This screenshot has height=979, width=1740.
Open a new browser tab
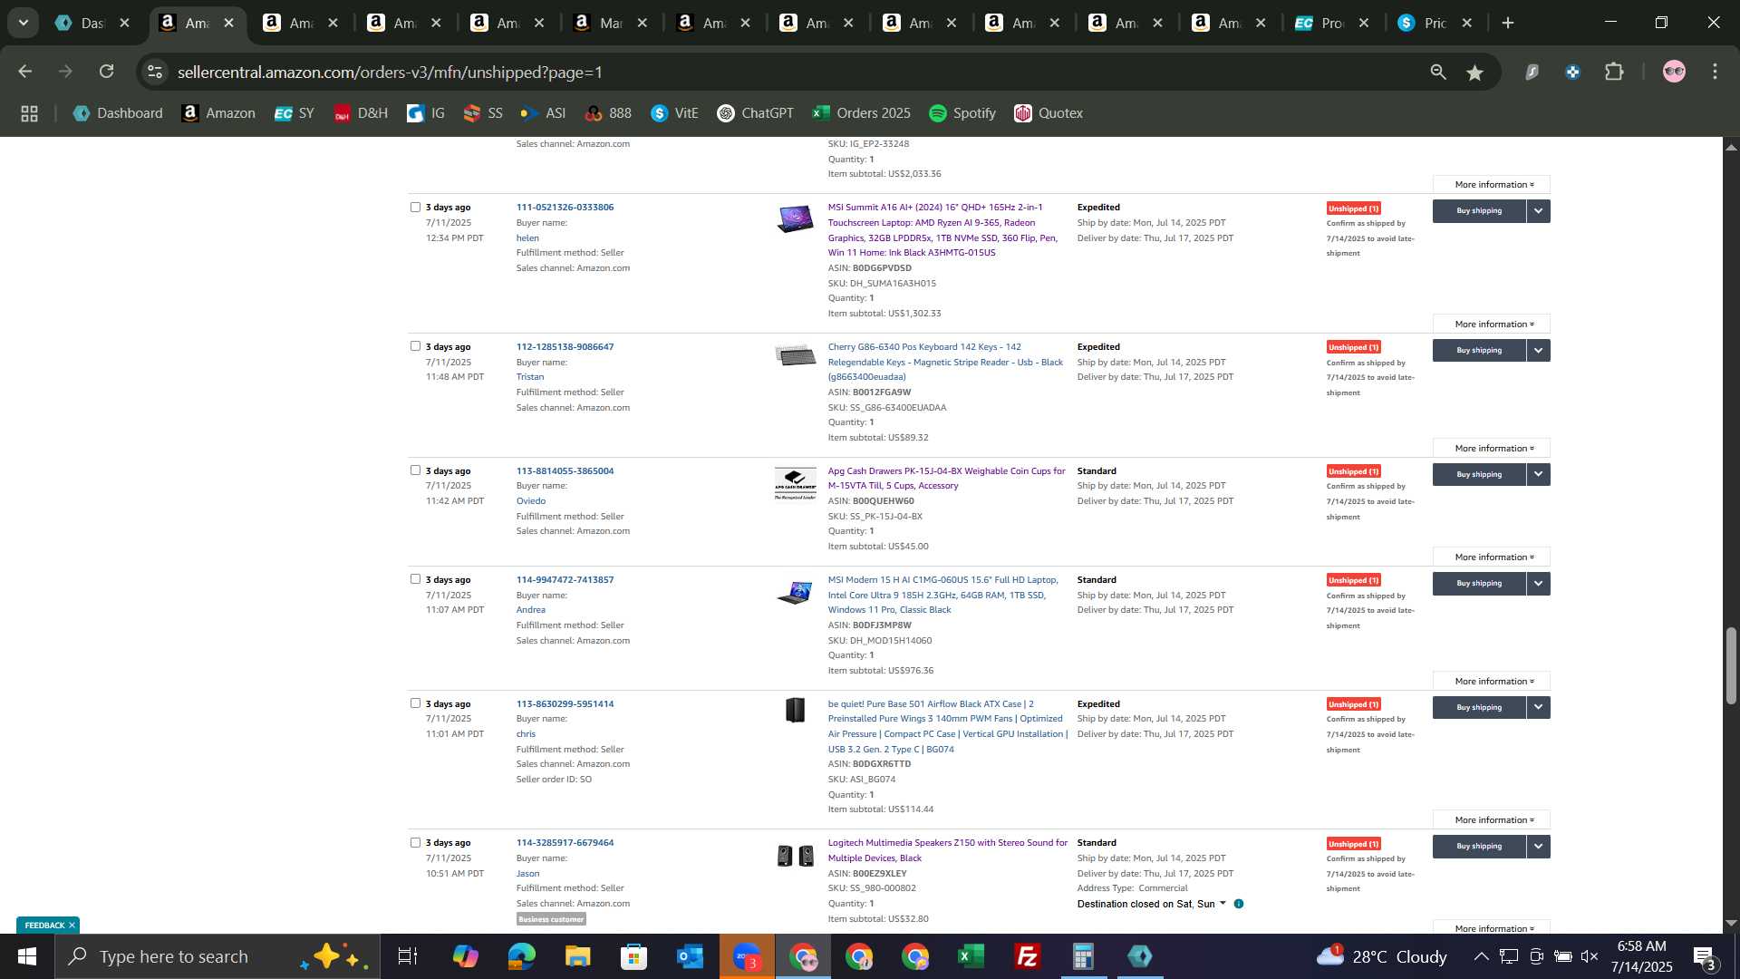(1508, 24)
